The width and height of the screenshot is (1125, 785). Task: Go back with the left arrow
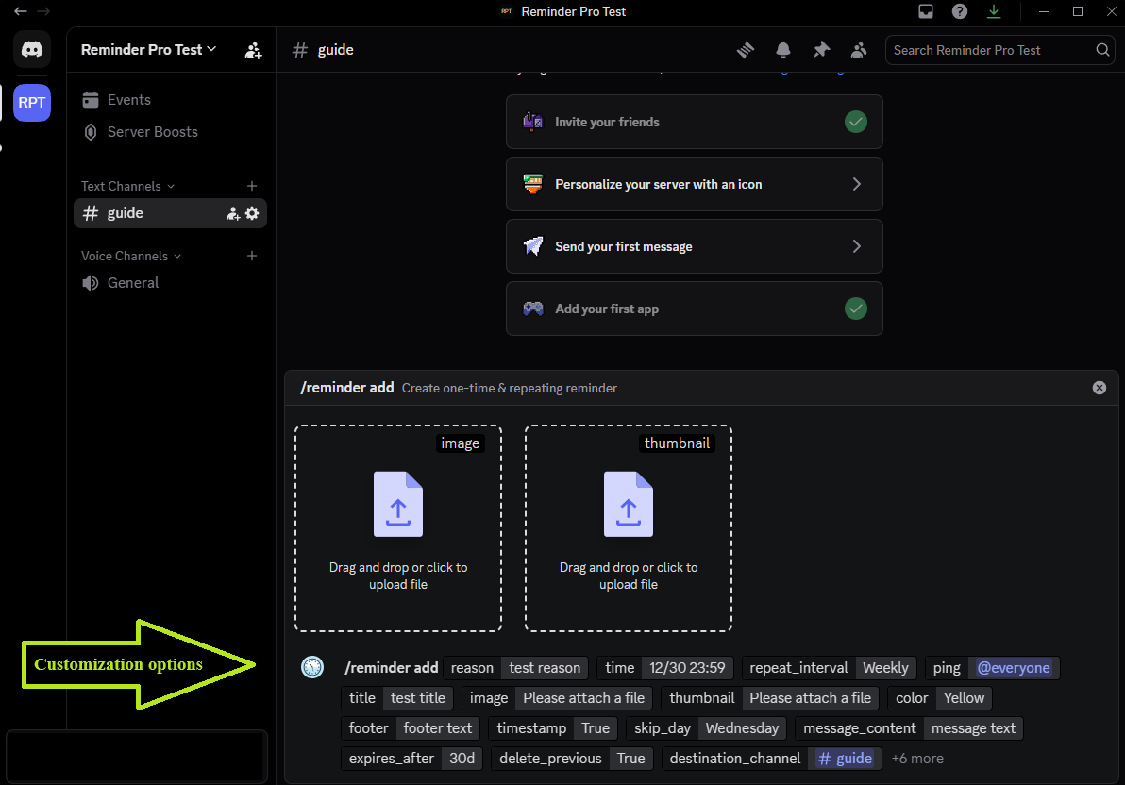click(20, 11)
